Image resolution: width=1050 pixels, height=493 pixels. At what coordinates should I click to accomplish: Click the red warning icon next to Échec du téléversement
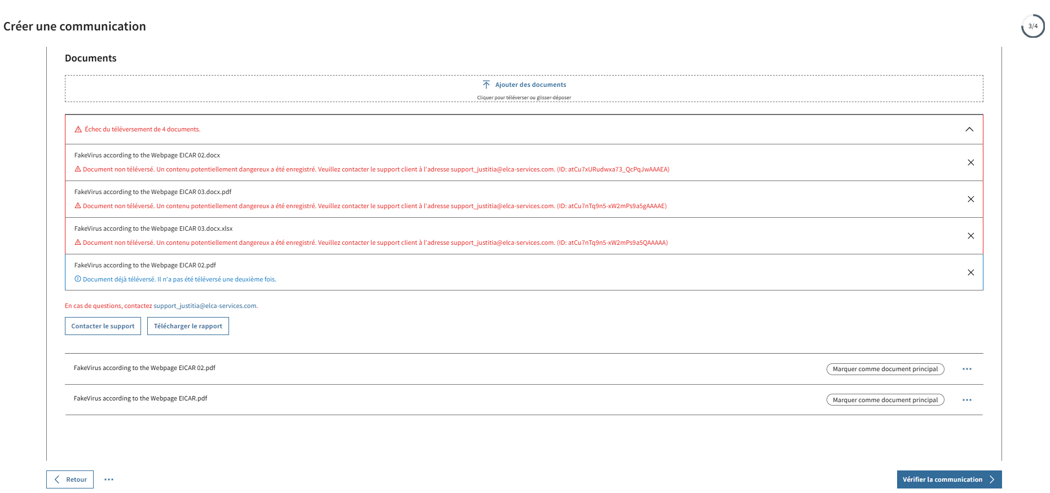click(x=78, y=129)
